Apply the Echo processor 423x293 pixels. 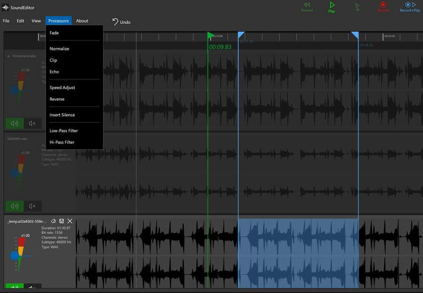[74, 72]
